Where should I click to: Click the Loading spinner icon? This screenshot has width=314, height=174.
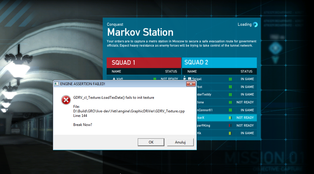255,24
